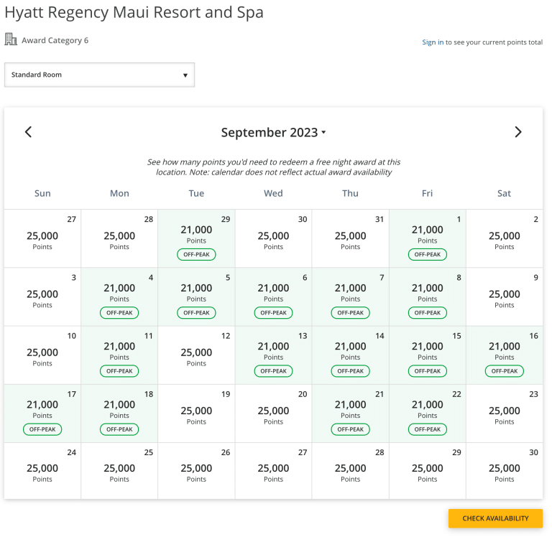Screen dimensions: 552x537
Task: Click September 17 on the calendar
Action: tap(42, 413)
